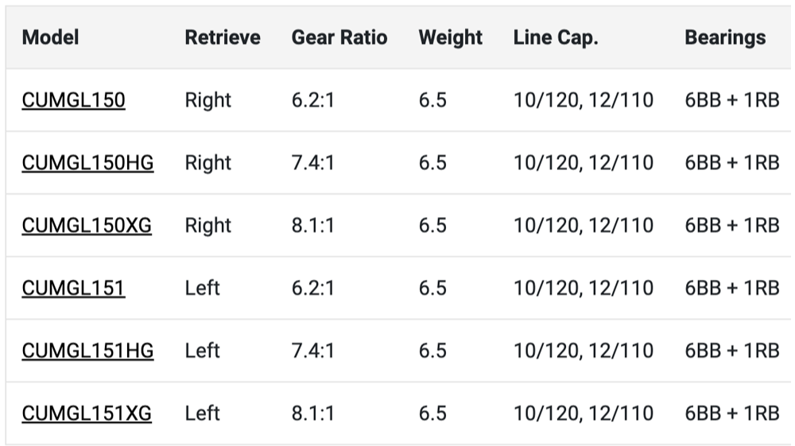
Task: Click the Gear Ratio column header
Action: [x=339, y=37]
